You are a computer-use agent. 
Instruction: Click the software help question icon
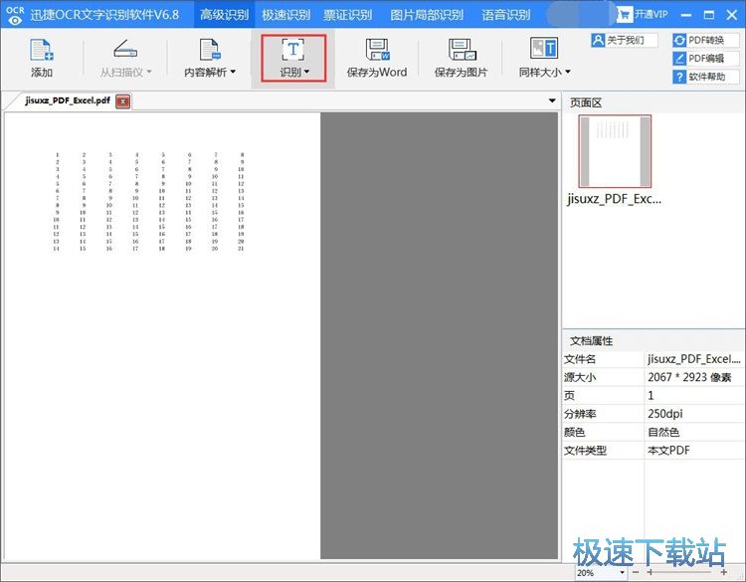(679, 77)
